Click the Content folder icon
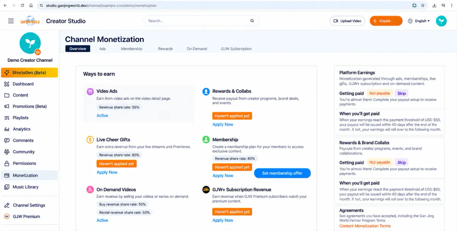 pos(7,95)
